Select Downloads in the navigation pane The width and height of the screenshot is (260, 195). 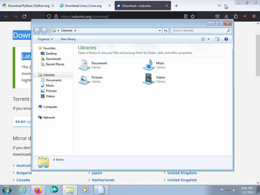point(53,59)
